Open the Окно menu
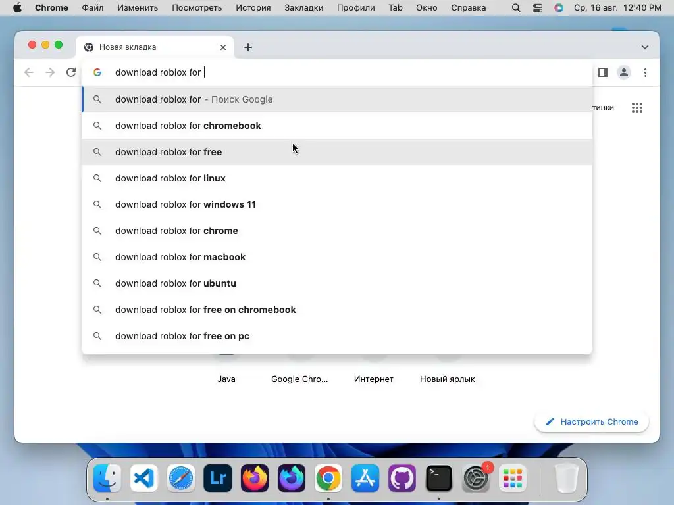The height and width of the screenshot is (505, 674). tap(427, 8)
